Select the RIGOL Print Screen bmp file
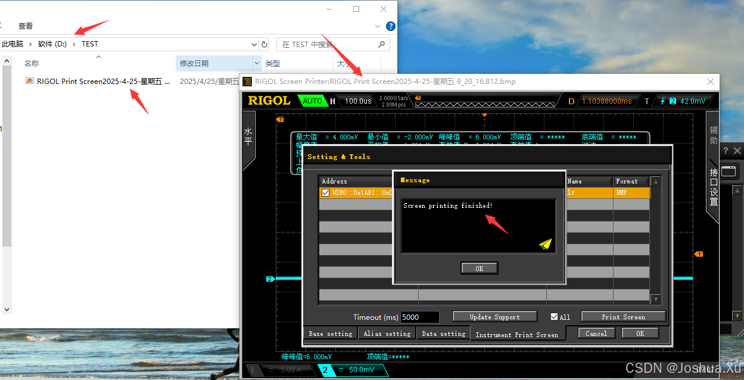Viewport: 744px width, 380px height. [x=103, y=82]
